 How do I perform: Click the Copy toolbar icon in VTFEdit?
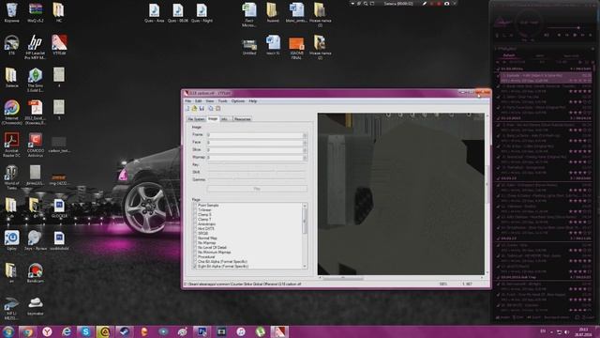[211, 109]
